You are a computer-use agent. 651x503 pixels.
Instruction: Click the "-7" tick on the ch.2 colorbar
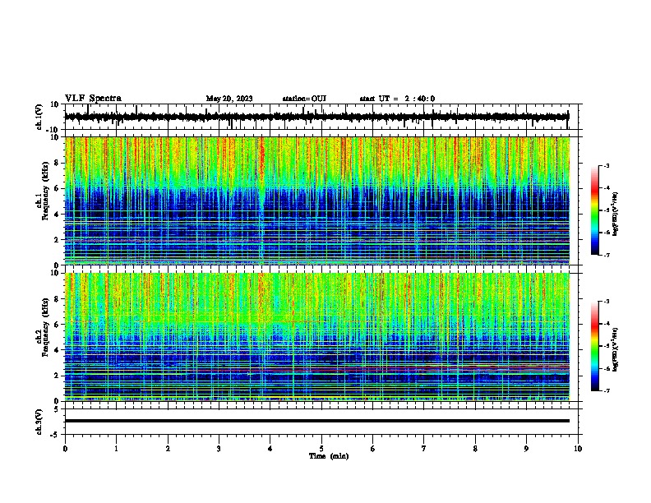[607, 391]
